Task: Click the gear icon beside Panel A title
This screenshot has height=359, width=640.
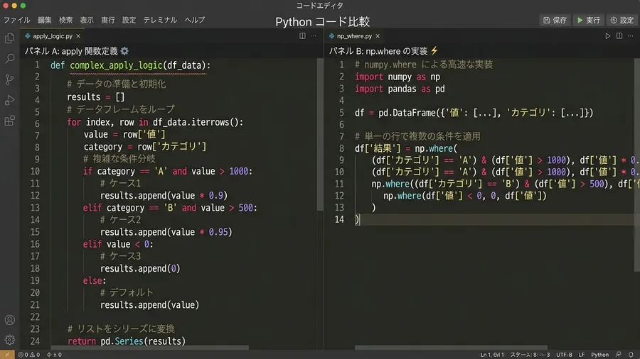Action: pos(124,51)
